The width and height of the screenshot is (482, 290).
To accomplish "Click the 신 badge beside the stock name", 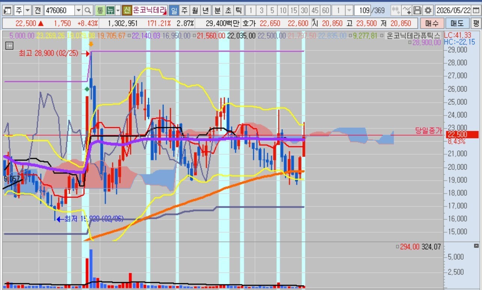I will click(127, 10).
